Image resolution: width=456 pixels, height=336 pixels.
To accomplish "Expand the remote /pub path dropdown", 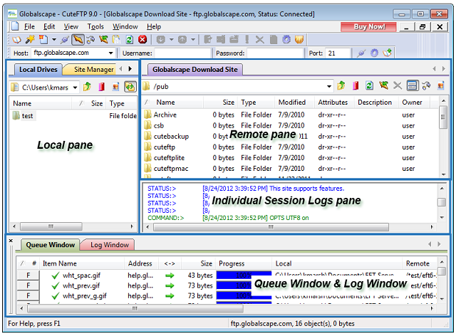I will (x=328, y=86).
